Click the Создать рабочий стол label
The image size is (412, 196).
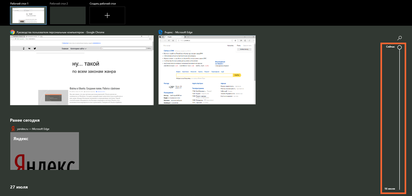click(x=103, y=3)
